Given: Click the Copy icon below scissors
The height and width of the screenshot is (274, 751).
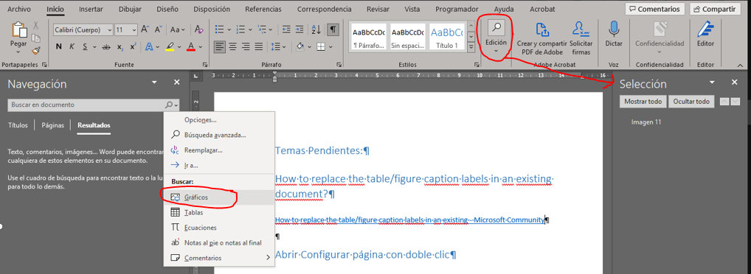Looking at the screenshot, I should point(35,38).
